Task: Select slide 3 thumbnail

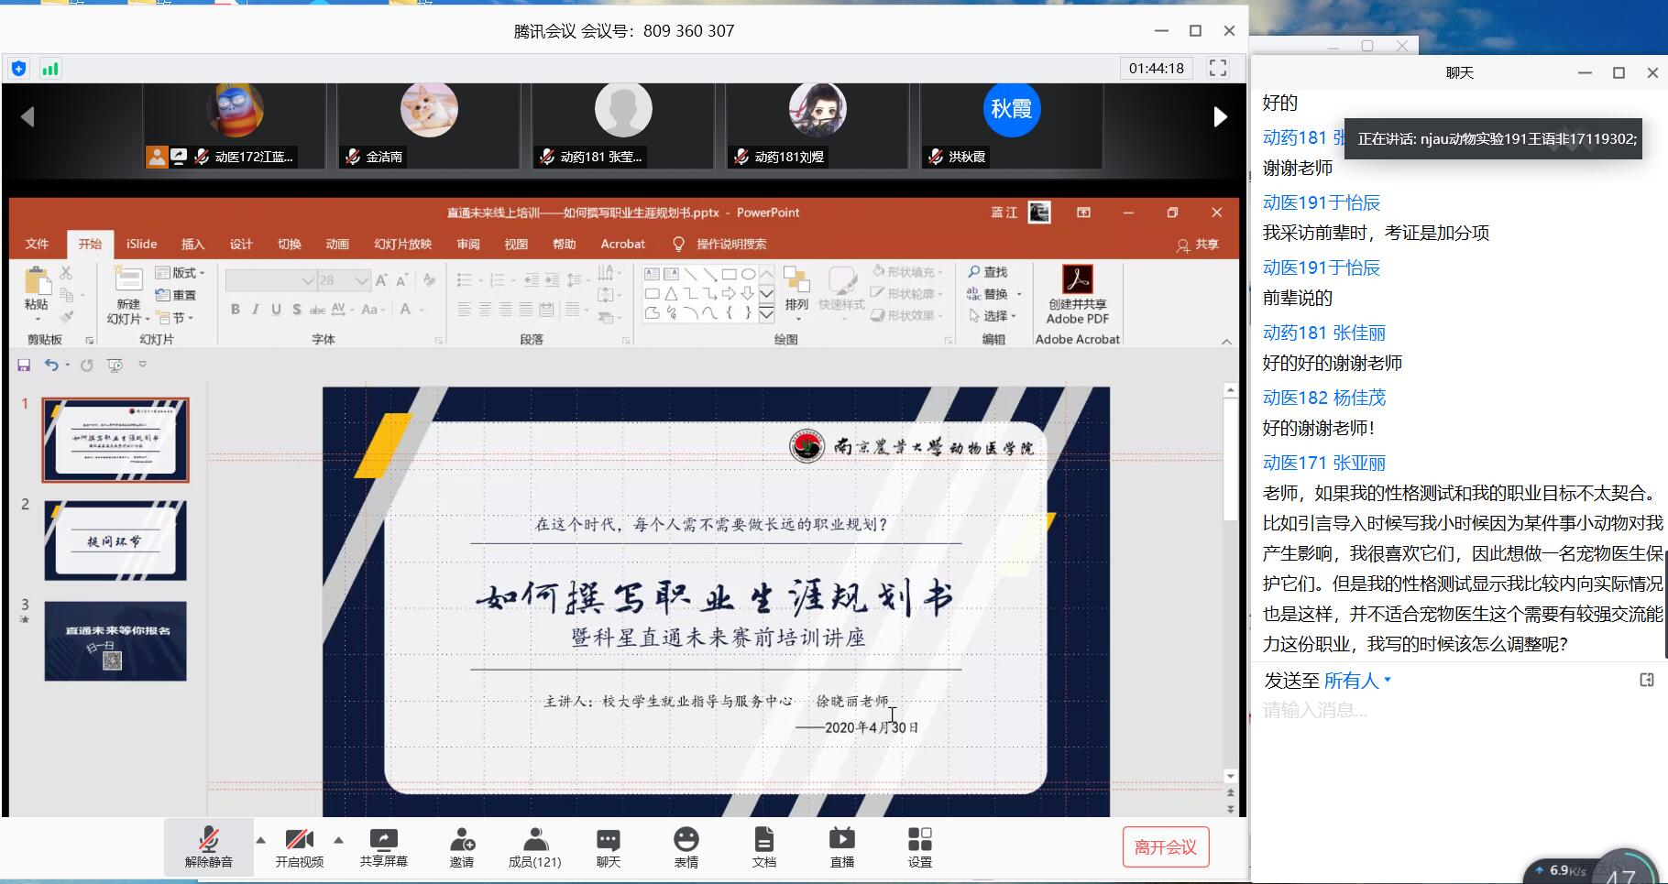Action: coord(115,641)
